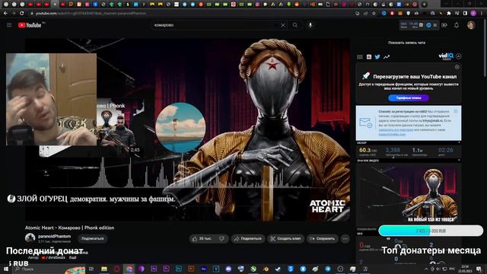This screenshot has width=487, height=274.
Task: Open Telegram from the Windows taskbar
Action: [328, 269]
